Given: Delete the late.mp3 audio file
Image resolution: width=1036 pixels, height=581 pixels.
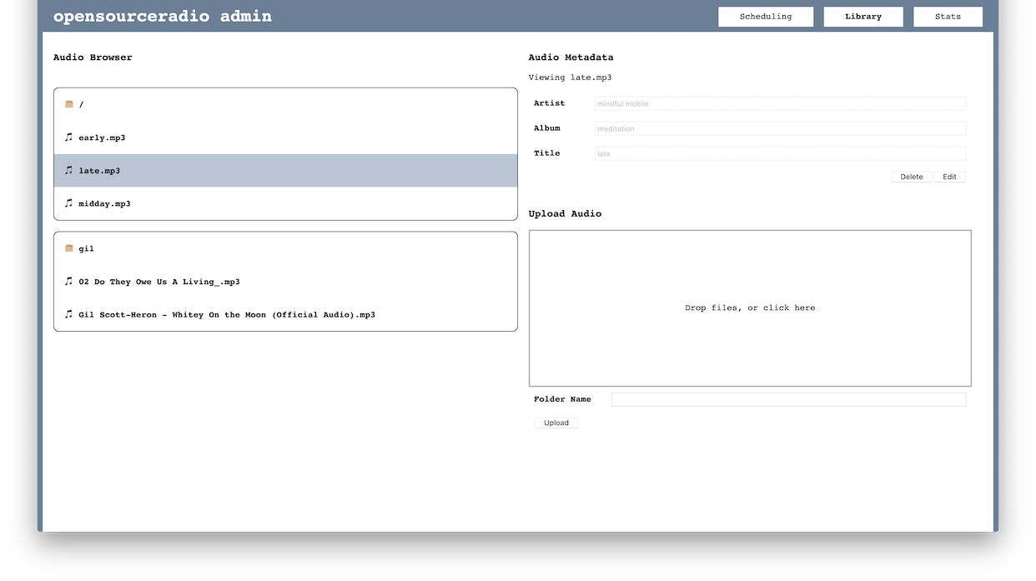Looking at the screenshot, I should 912,177.
